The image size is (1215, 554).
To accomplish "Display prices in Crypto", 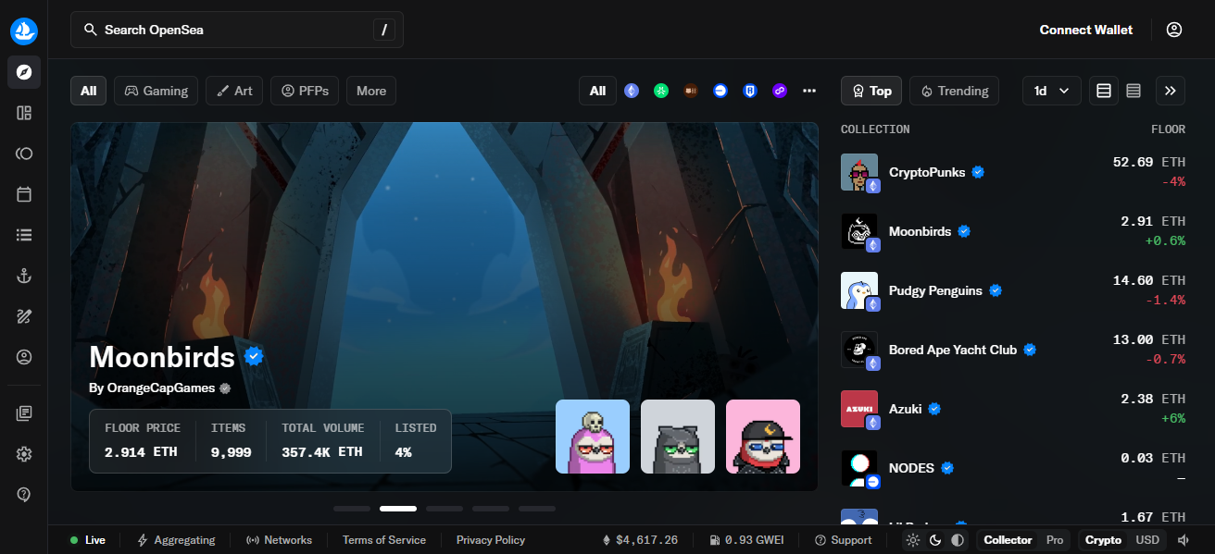I will click(1103, 540).
